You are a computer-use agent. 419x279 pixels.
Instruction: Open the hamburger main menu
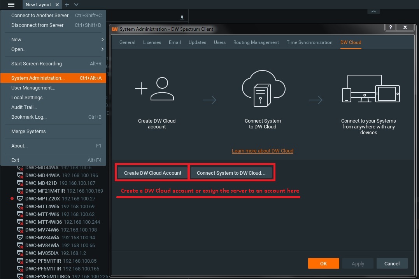coord(11,5)
